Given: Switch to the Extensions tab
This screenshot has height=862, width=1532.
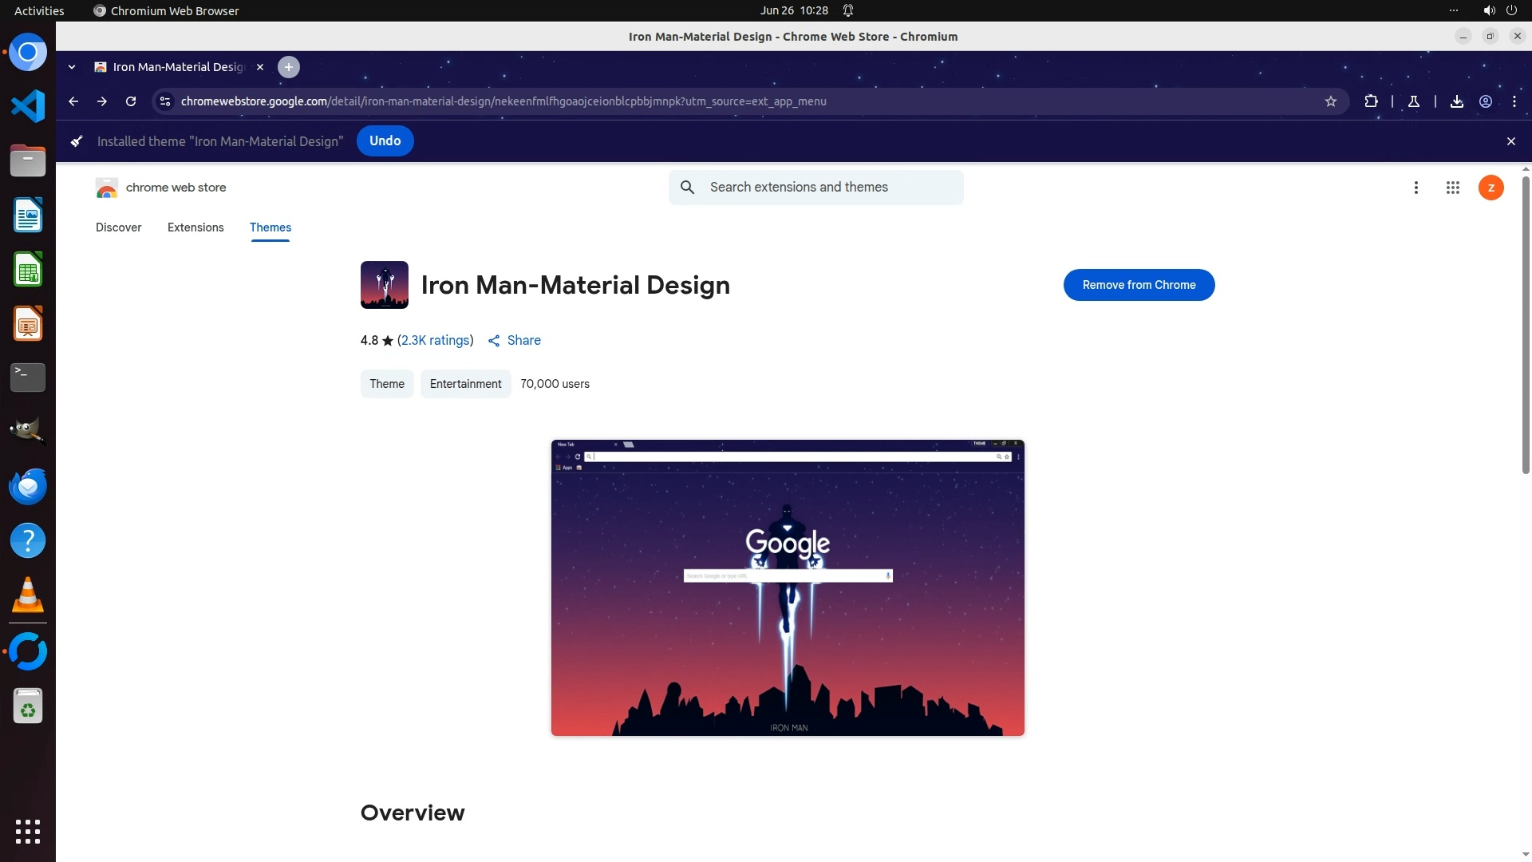Looking at the screenshot, I should tap(195, 227).
